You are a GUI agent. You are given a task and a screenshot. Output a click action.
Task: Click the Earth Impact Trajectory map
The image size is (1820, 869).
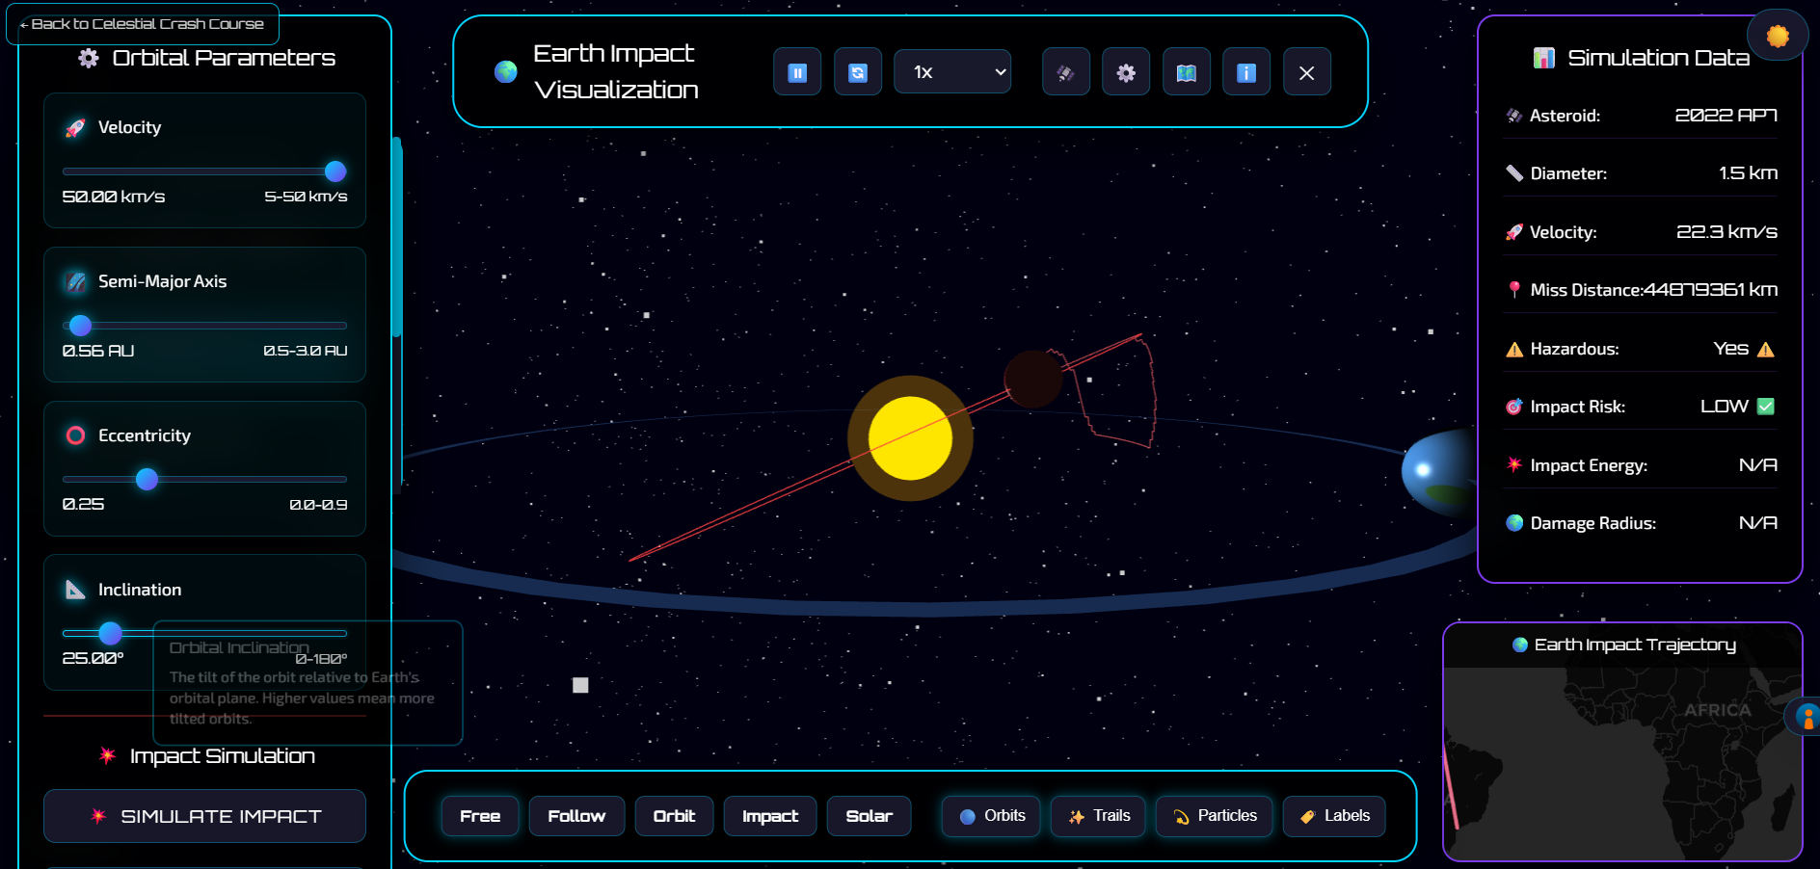click(1621, 761)
